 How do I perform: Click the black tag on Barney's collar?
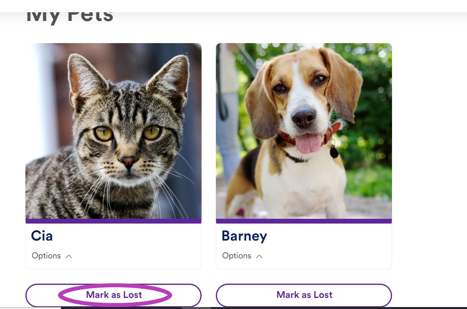coord(334,152)
